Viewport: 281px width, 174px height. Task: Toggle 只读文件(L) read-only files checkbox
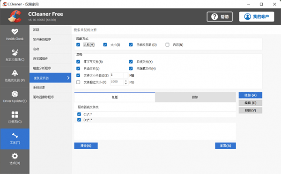click(78, 68)
